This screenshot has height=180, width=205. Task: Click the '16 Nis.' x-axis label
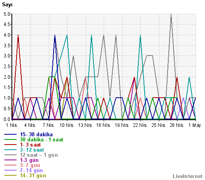(104, 125)
